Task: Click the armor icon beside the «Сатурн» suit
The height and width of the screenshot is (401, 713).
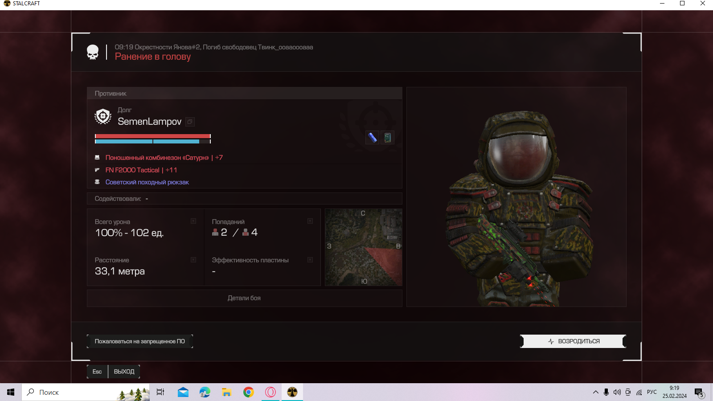Action: pos(97,158)
